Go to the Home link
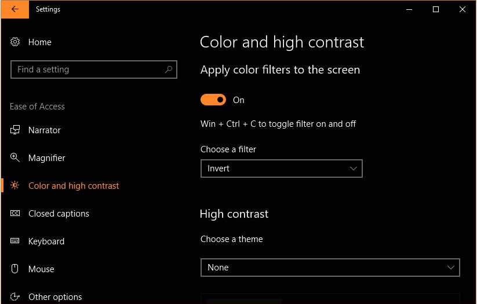Screen dimensions: 477x304 tap(40, 42)
